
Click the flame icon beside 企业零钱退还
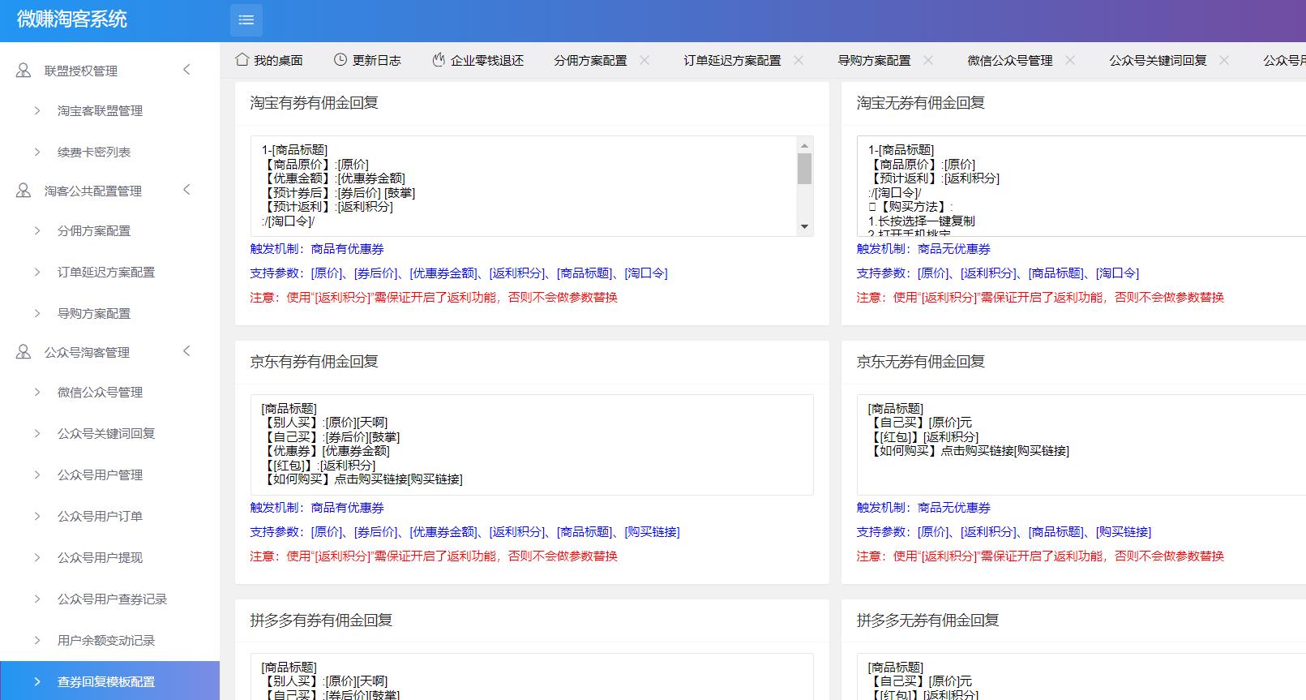(x=439, y=60)
